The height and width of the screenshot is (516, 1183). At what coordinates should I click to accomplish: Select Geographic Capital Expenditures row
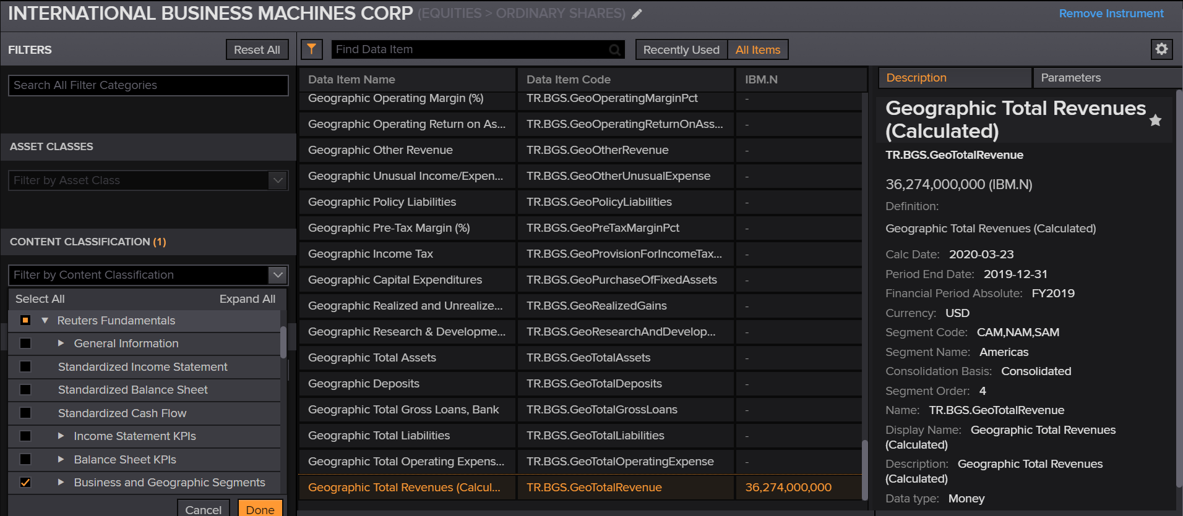tap(580, 280)
